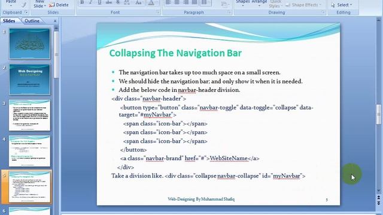Select slide 1 thumbnail

coord(29,44)
